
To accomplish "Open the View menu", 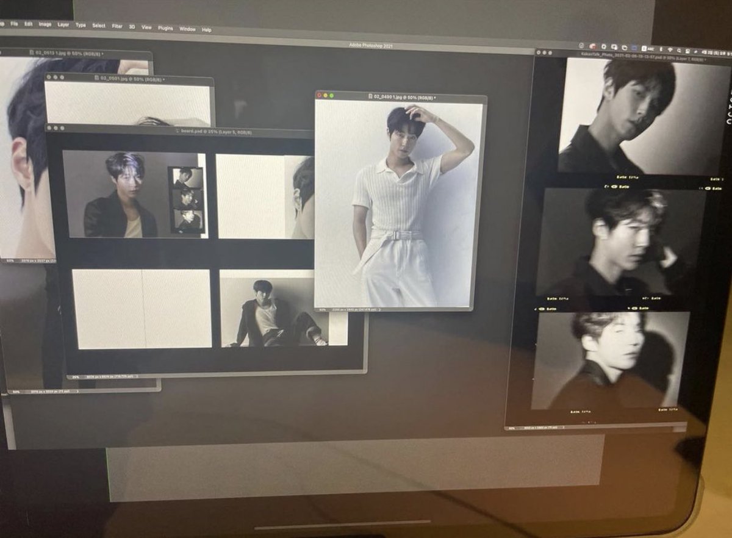I will [146, 28].
